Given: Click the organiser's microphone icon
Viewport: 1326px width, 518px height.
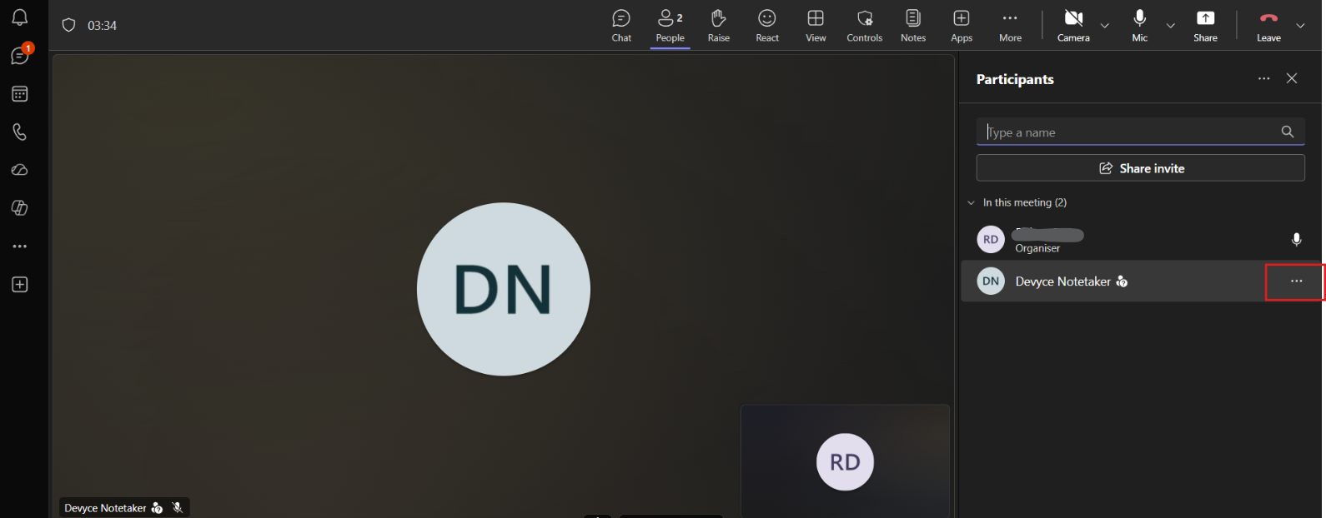Looking at the screenshot, I should click(x=1297, y=240).
